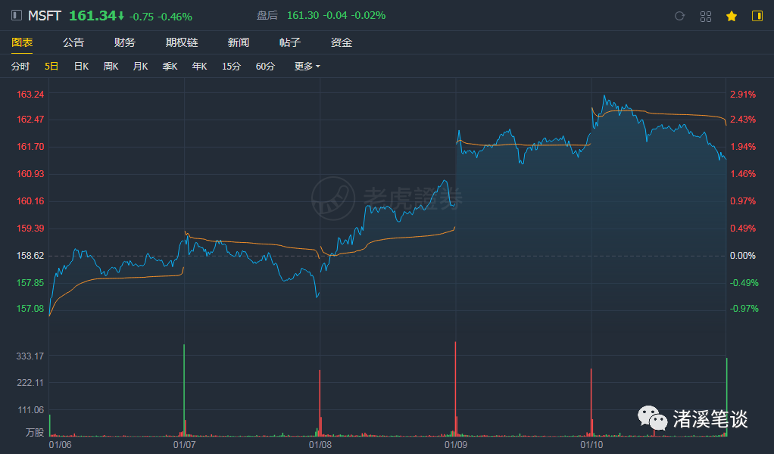Click the 158.62 baseline price label
Viewport: 774px width, 454px height.
click(x=30, y=255)
